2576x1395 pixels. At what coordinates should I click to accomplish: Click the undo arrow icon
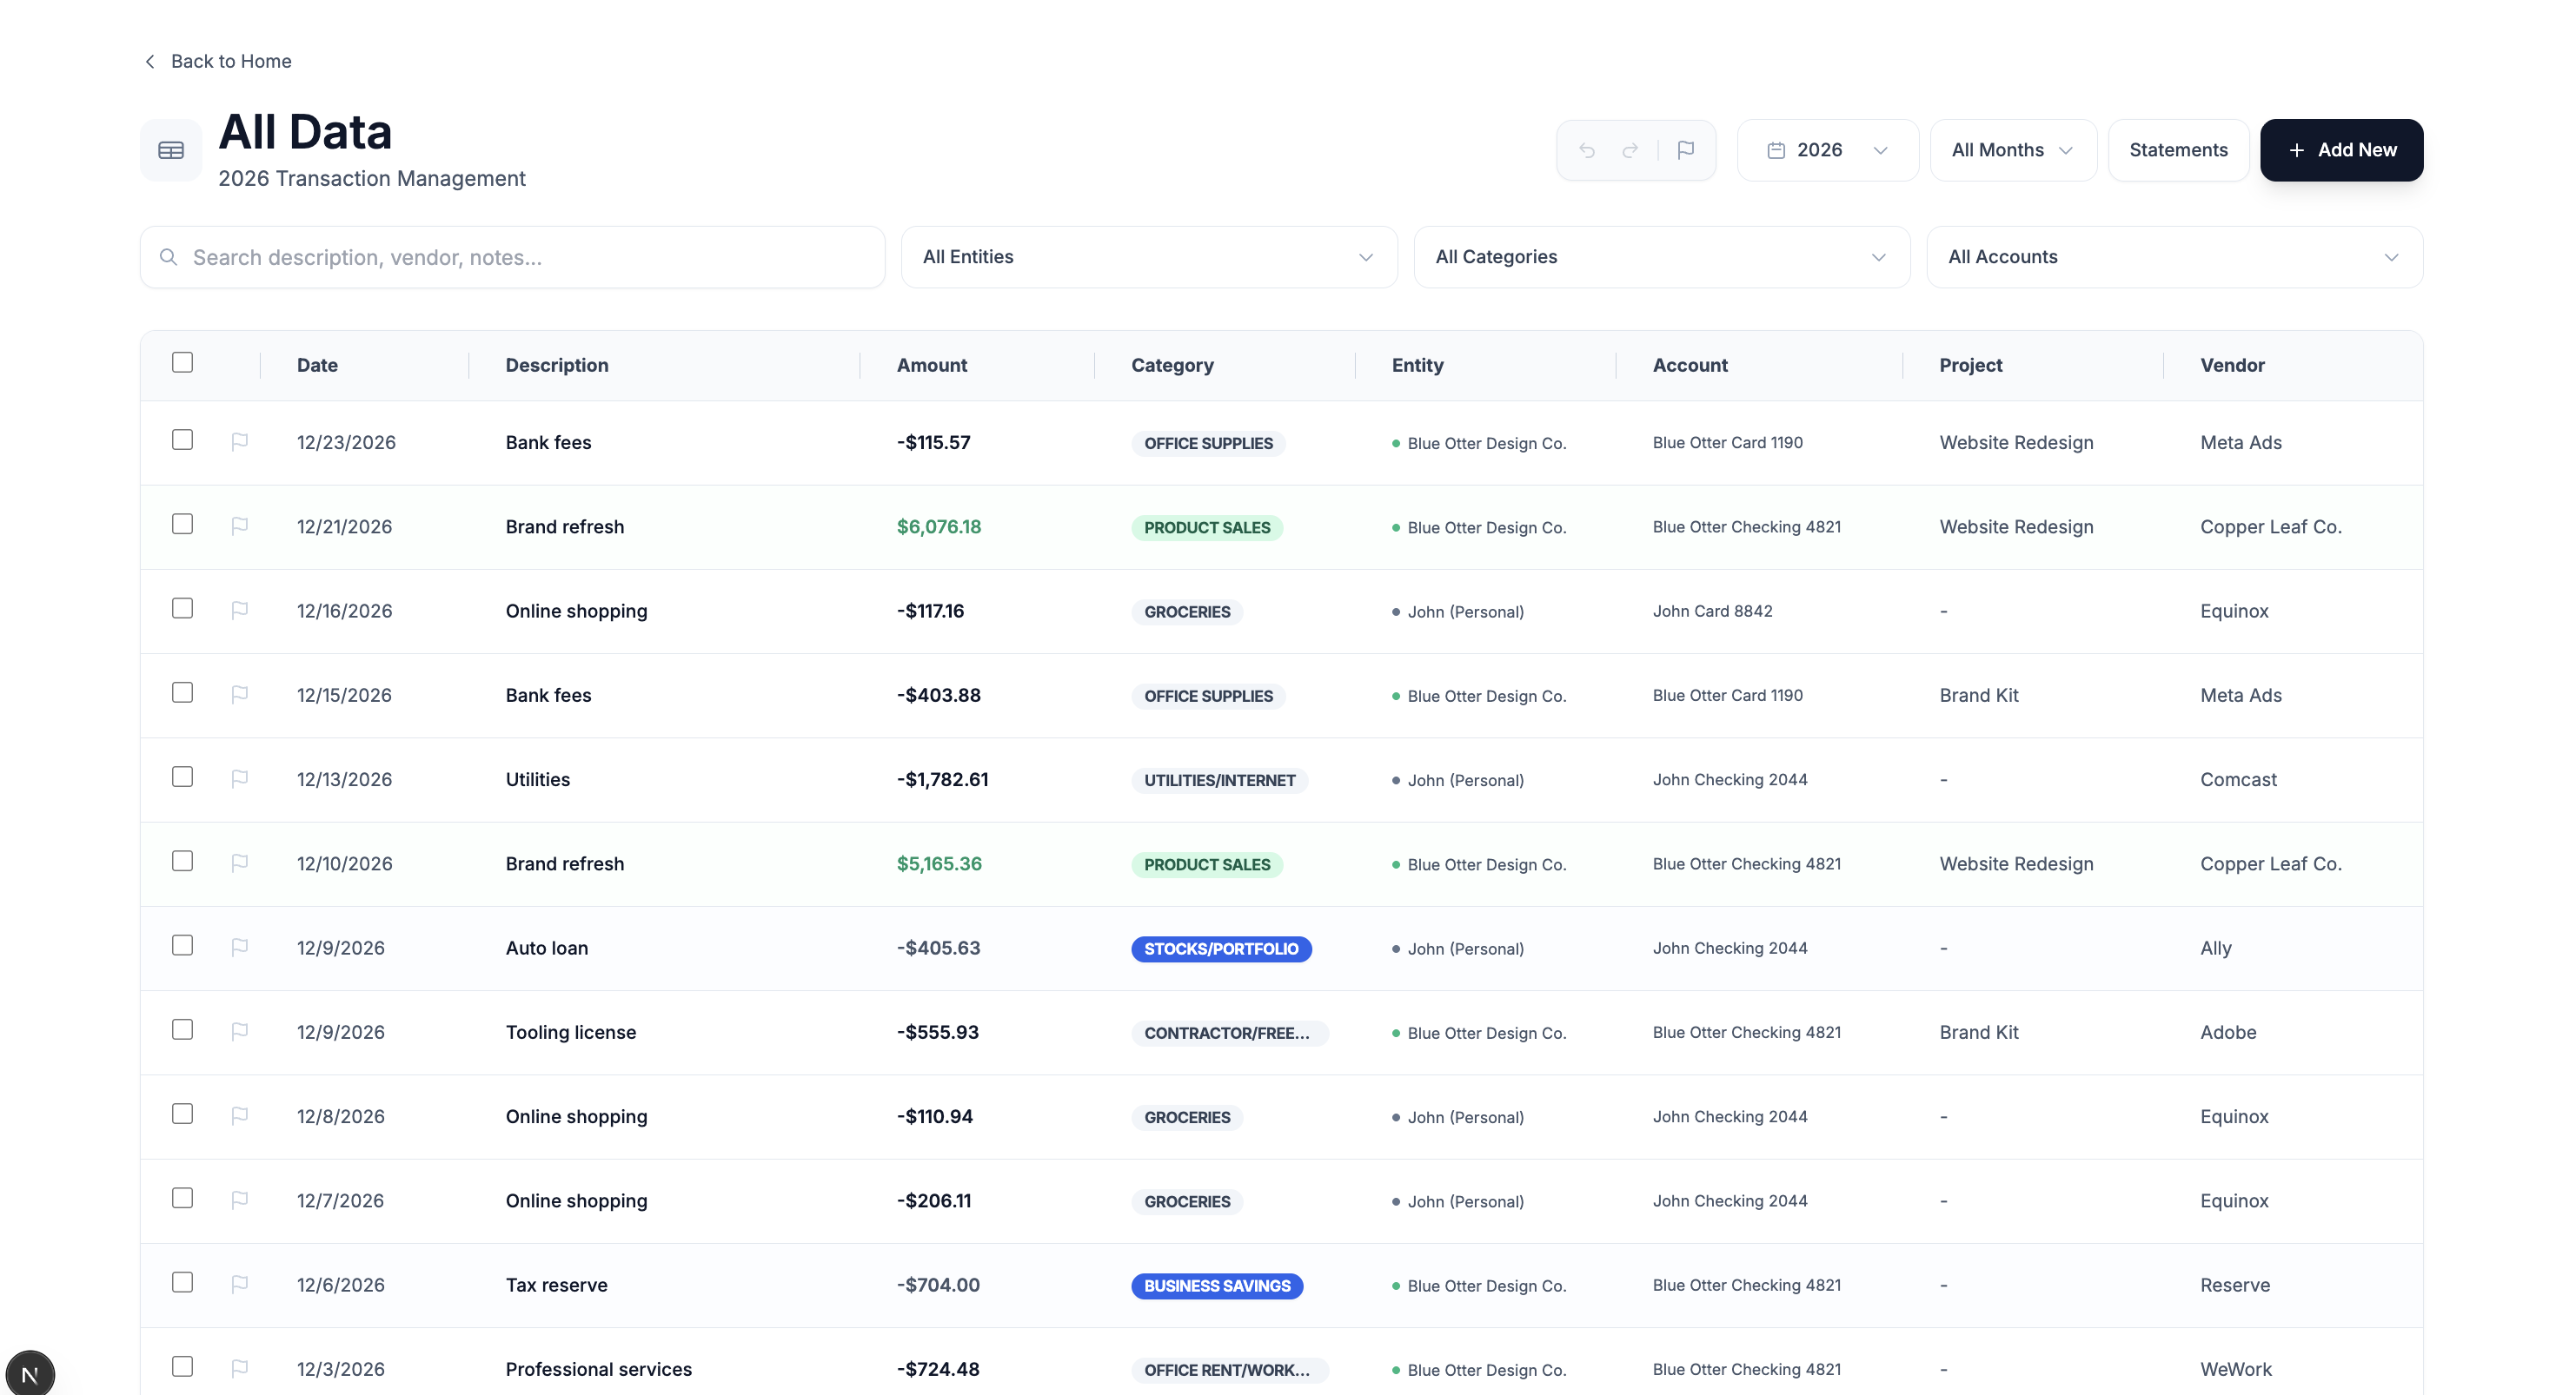coord(1587,150)
